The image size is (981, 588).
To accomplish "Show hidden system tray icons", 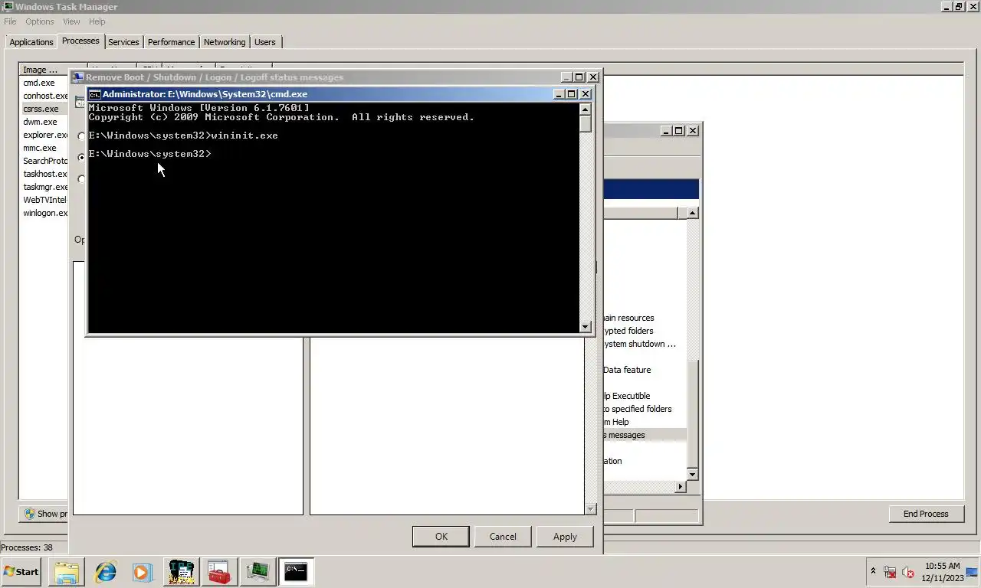I will (x=873, y=571).
